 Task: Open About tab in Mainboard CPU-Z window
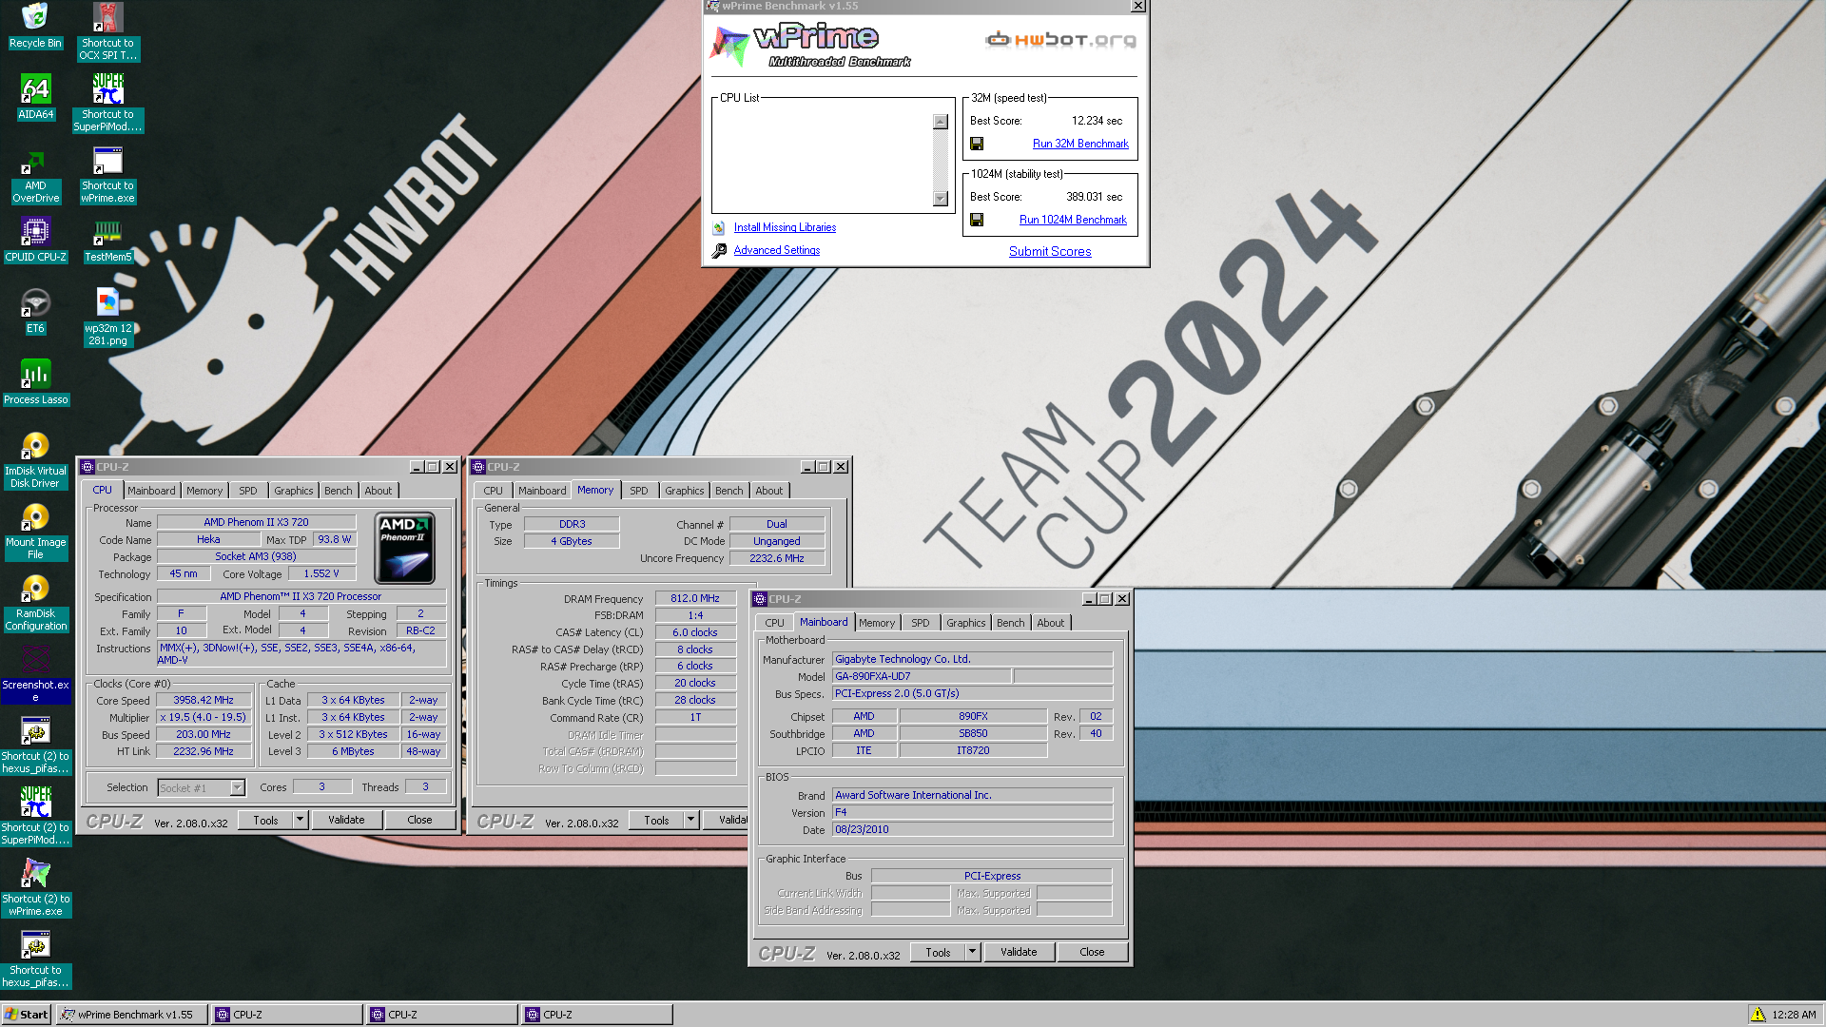tap(1051, 623)
